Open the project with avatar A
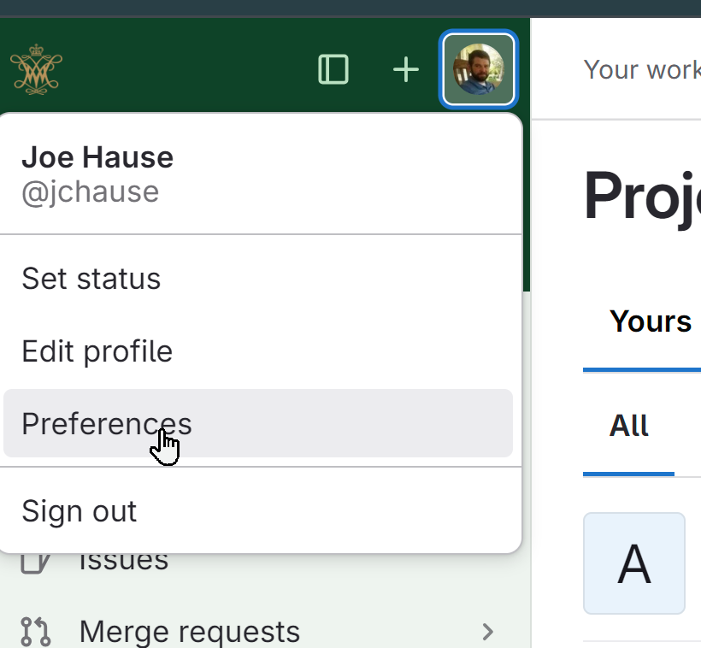Viewport: 701px width, 648px height. click(x=634, y=563)
